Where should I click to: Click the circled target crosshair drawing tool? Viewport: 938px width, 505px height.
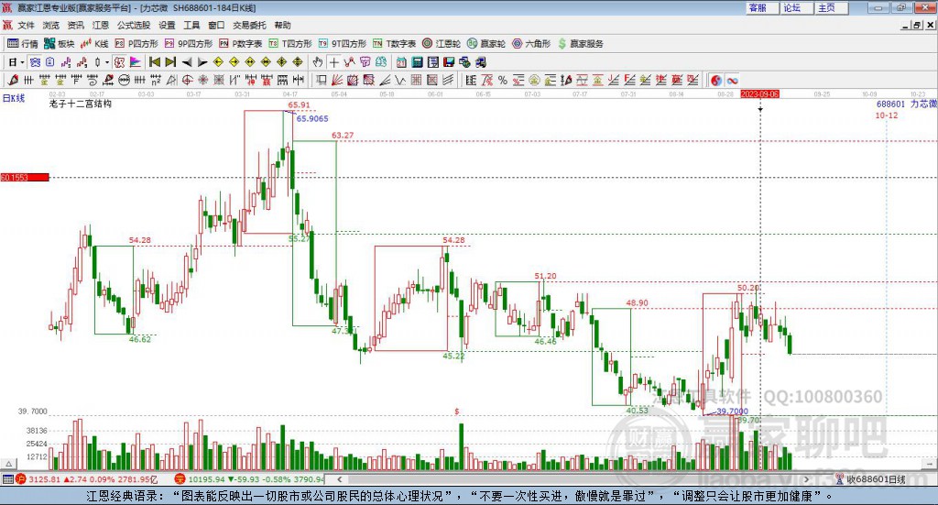pyautogui.click(x=187, y=80)
